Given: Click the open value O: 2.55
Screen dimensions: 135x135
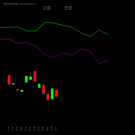Looking at the screenshot, I should (x=47, y=9).
